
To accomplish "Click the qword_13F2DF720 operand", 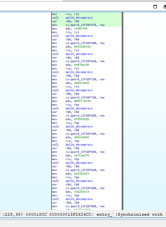I will [x=83, y=79].
